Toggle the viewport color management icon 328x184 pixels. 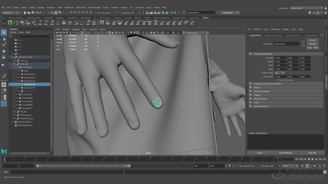pyautogui.click(x=184, y=33)
